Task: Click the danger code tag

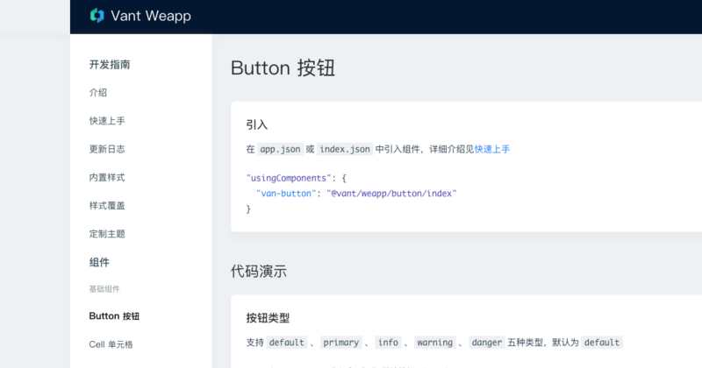Action: point(487,343)
